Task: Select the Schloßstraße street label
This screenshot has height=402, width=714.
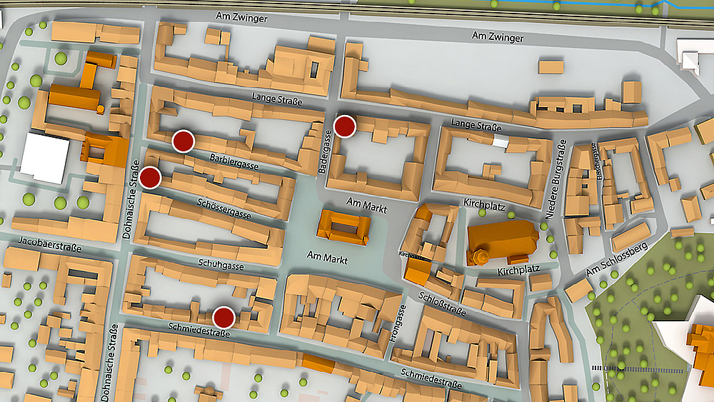Action: coord(443,305)
